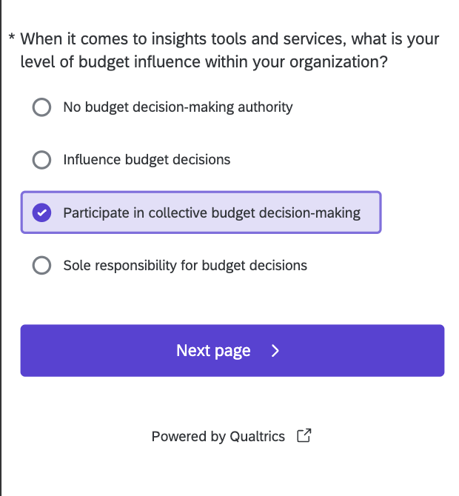Screen dimensions: 459x496
Task: Choose the 'Influence budget decisions' radio circle
Action: tap(42, 160)
